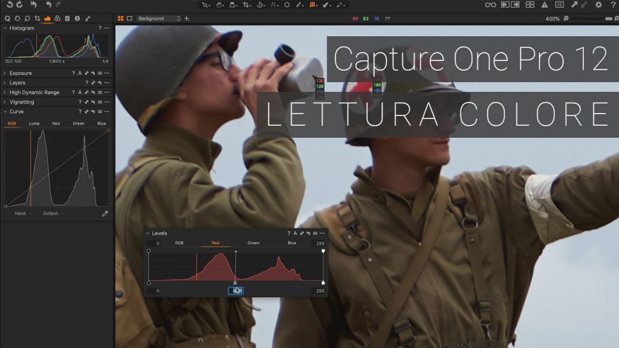This screenshot has width=619, height=348.
Task: Click copy arrow in Curve row
Action: (86, 112)
